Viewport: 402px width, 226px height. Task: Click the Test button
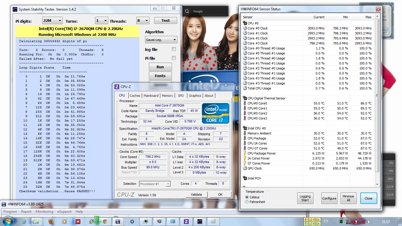166,21
